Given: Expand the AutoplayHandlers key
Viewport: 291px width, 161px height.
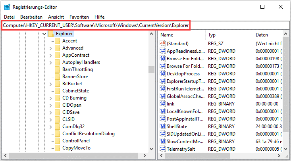Looking at the screenshot, I should click(51, 63).
